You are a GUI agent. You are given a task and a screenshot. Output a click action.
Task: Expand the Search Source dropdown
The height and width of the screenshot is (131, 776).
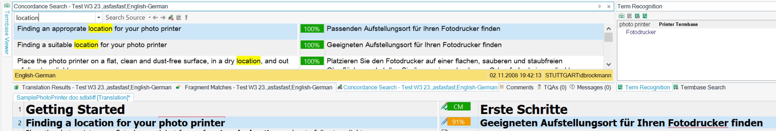[x=149, y=18]
